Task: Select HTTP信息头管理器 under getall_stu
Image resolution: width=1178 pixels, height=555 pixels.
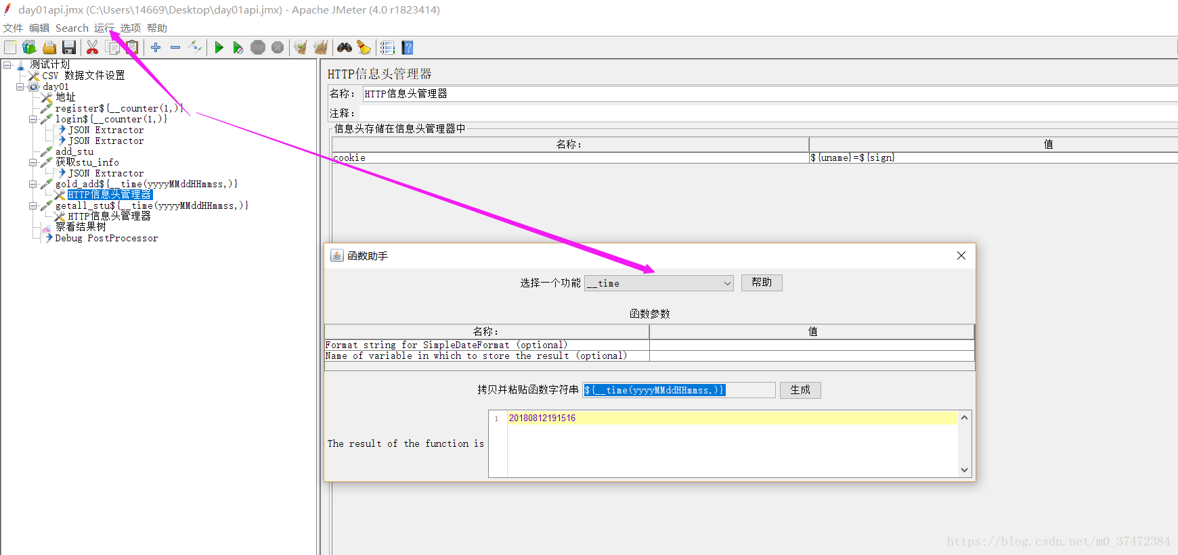Action: (x=109, y=216)
